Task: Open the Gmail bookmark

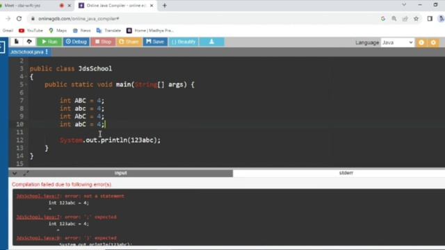Action: coord(8,31)
